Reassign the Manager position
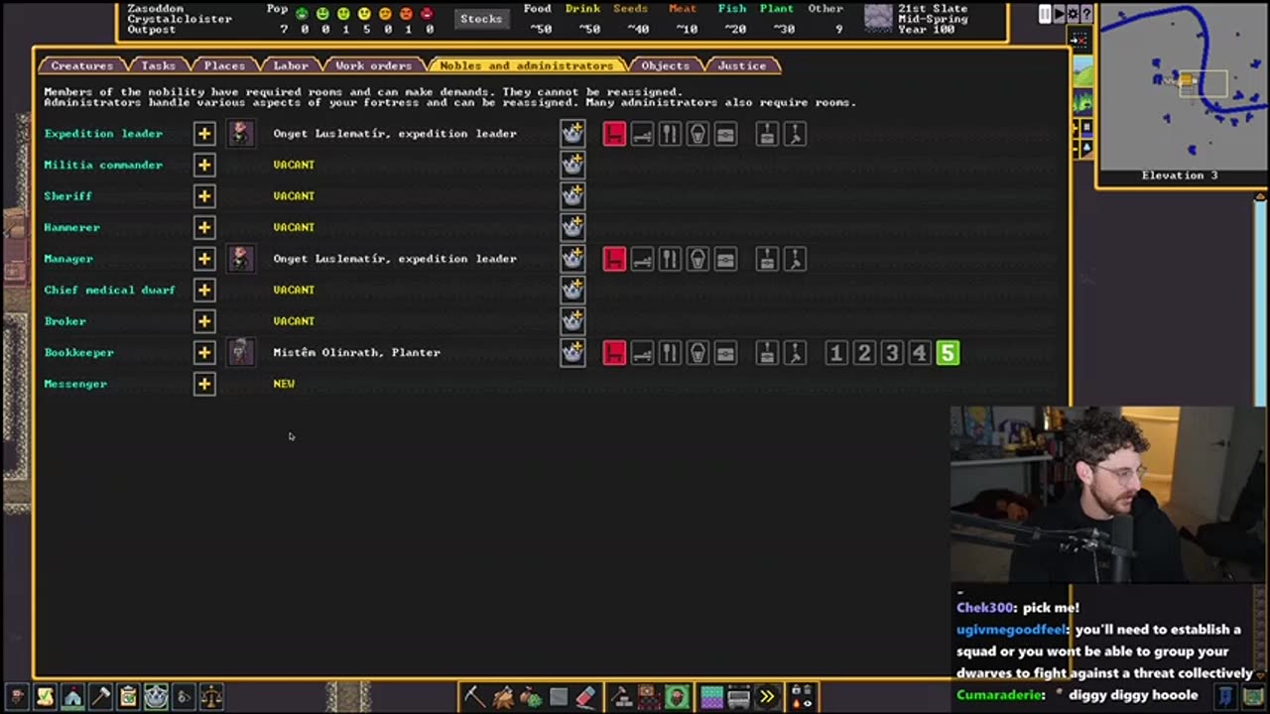Screen dimensions: 1270x714 click(x=204, y=259)
